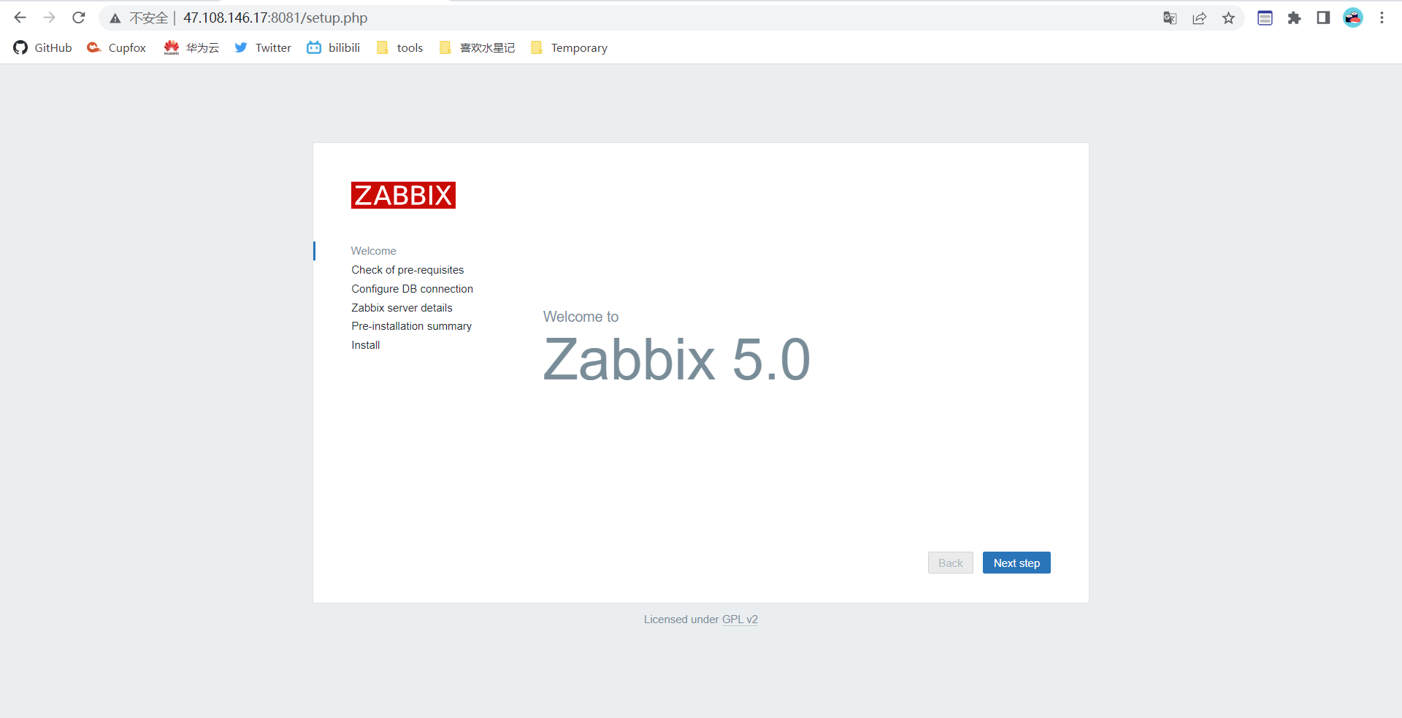Open the tab-window extension icon

click(1265, 18)
